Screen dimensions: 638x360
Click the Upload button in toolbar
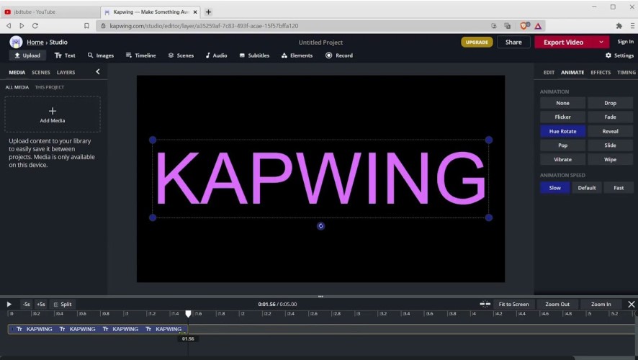click(x=27, y=55)
